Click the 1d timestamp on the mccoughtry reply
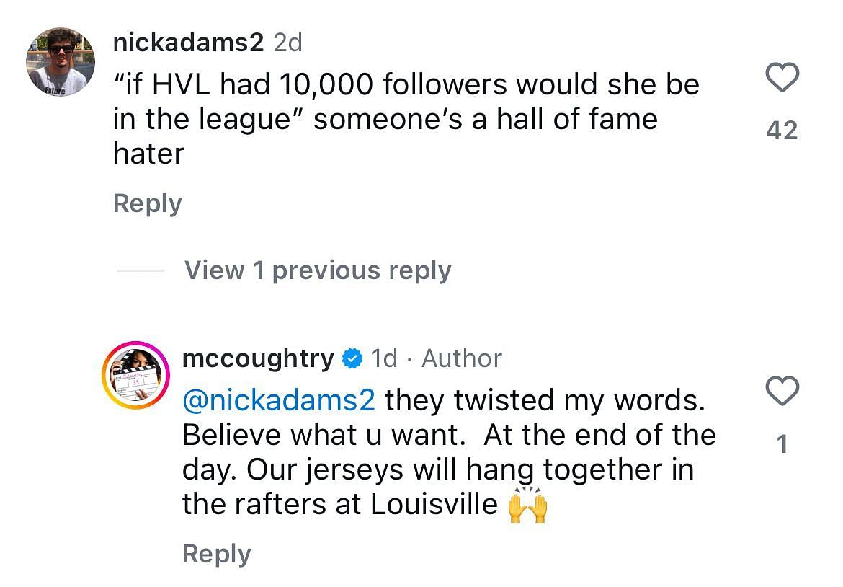Screen dimensions: 843x587 point(384,358)
